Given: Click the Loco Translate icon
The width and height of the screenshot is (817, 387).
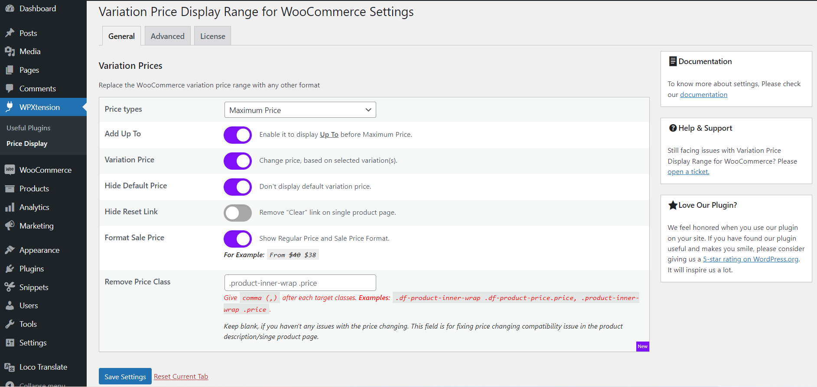Looking at the screenshot, I should tap(10, 367).
